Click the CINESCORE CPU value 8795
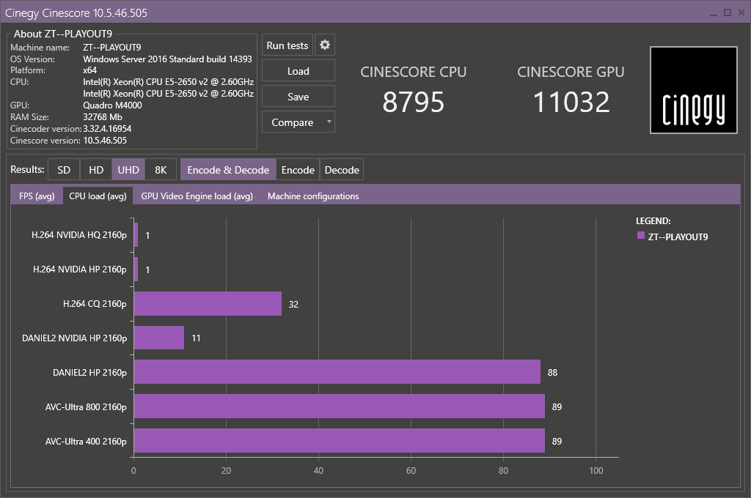751x498 pixels. (x=414, y=102)
